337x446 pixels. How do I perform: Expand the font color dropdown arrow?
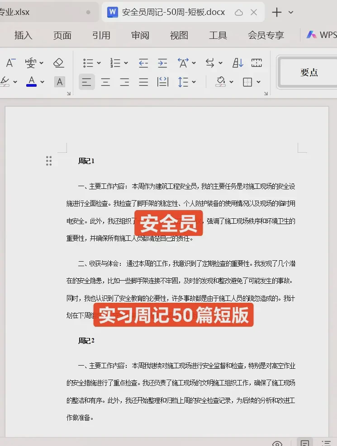(x=43, y=82)
